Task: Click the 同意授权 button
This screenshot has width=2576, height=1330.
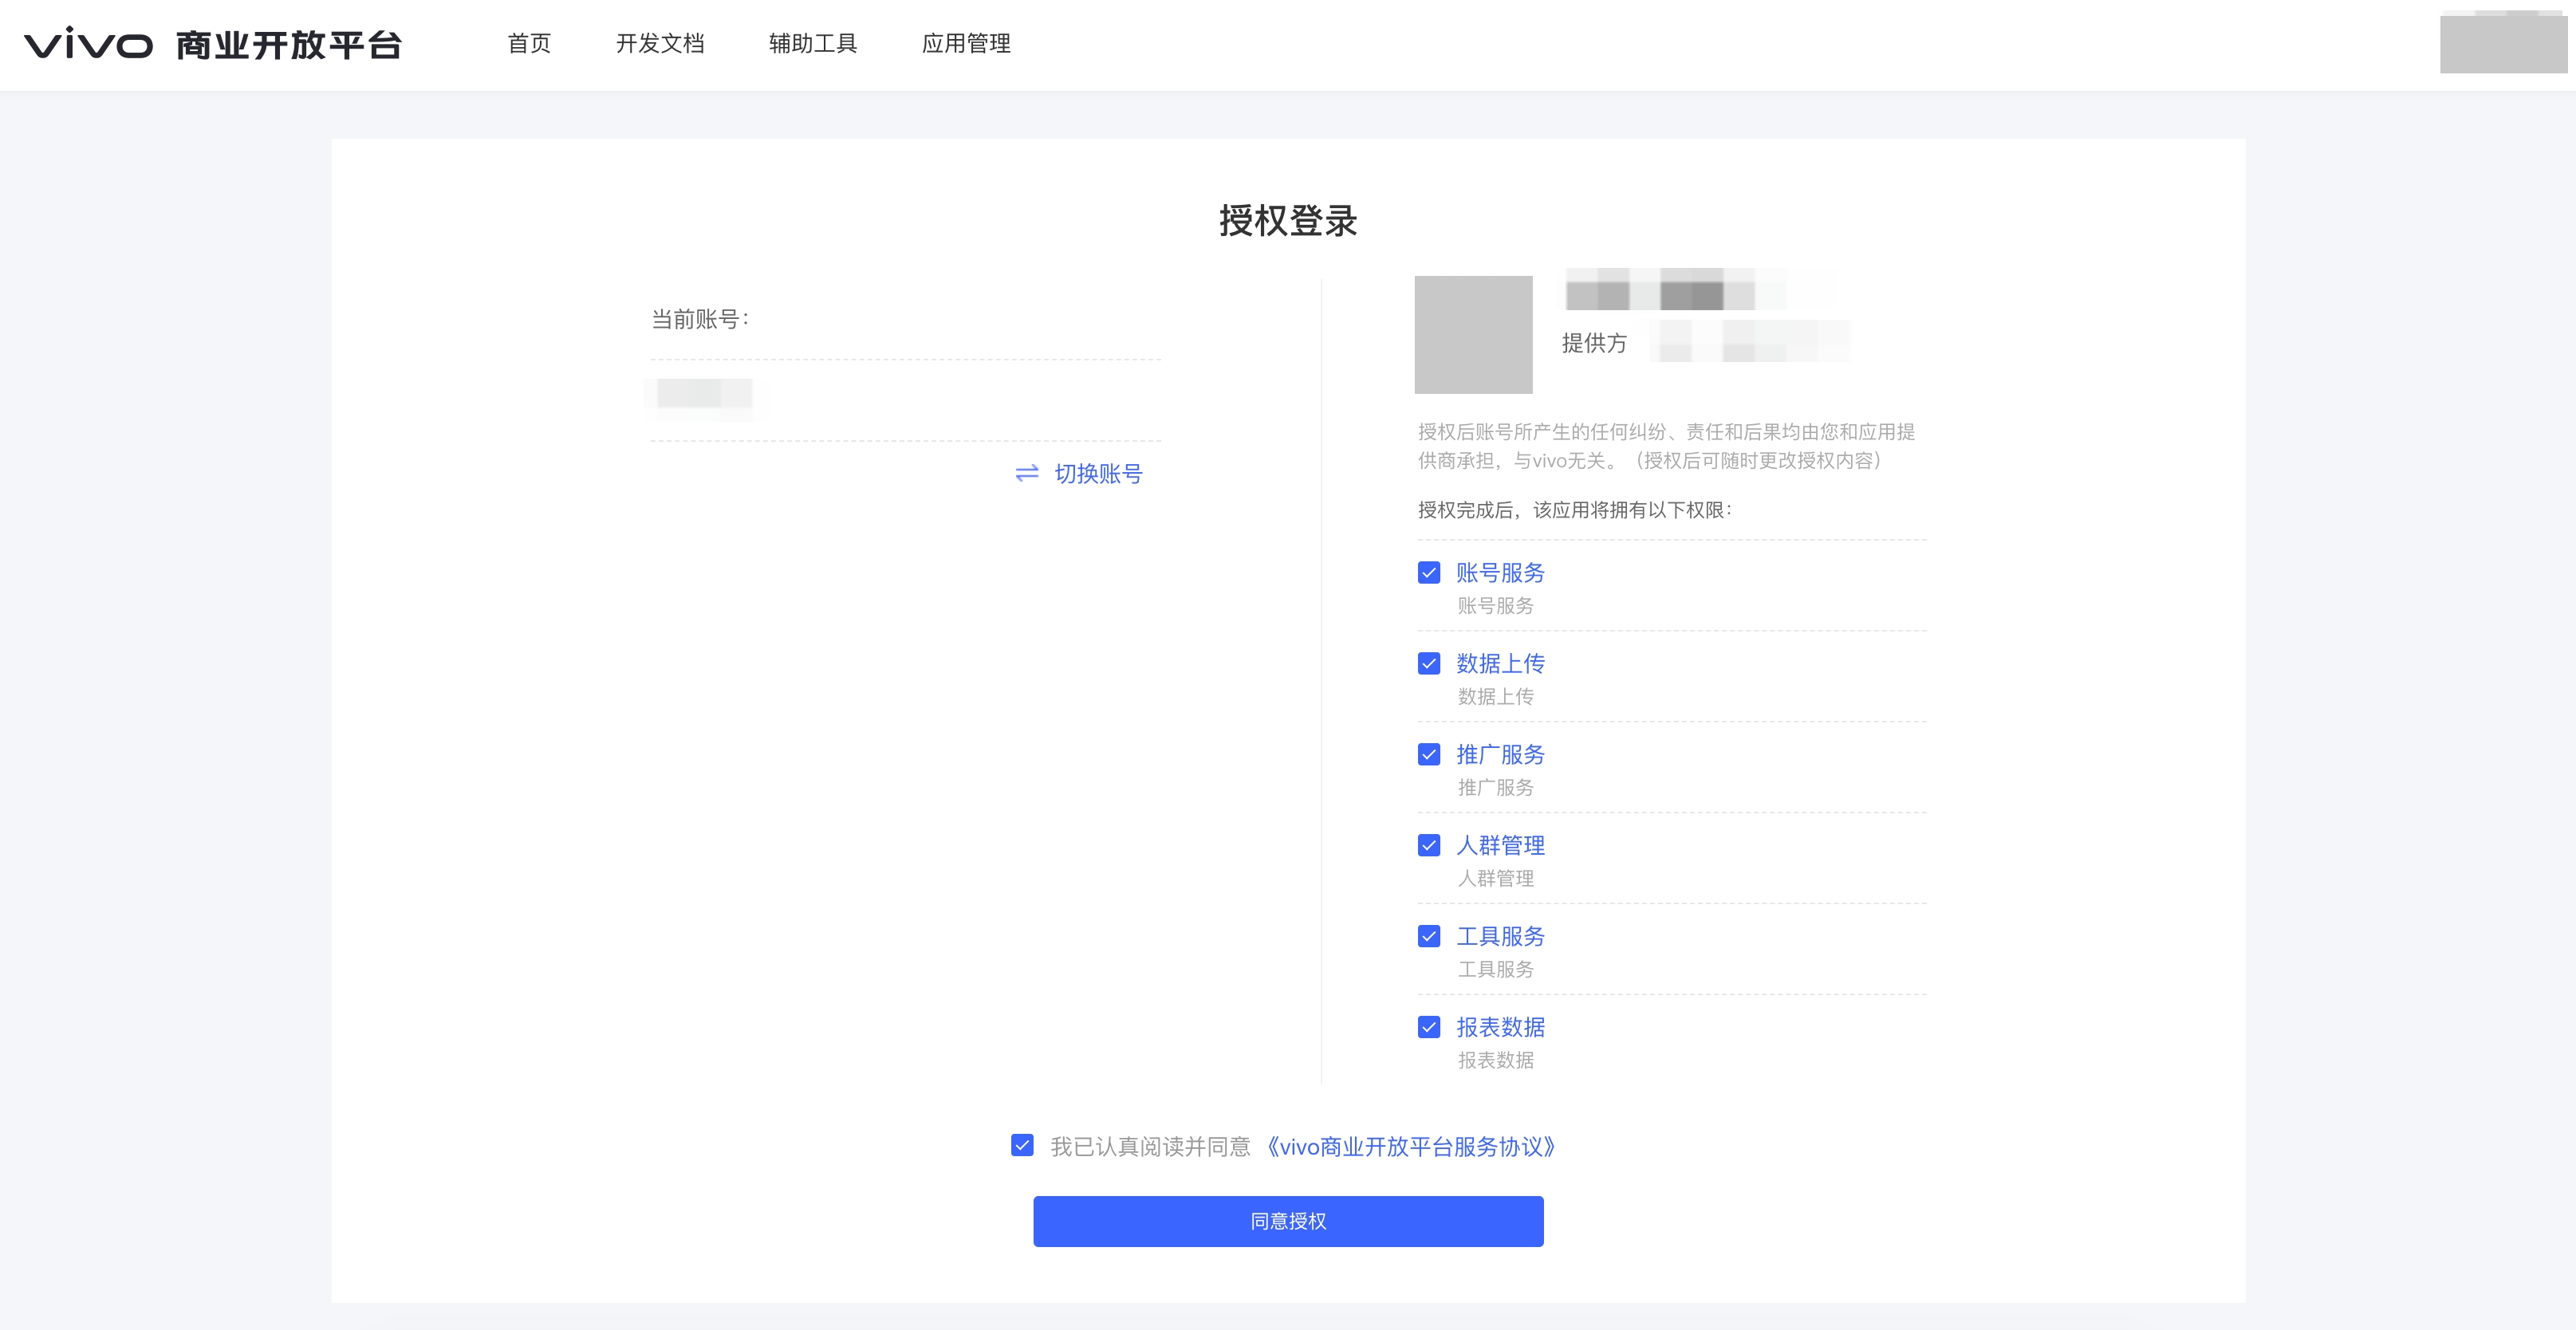Action: click(1288, 1221)
